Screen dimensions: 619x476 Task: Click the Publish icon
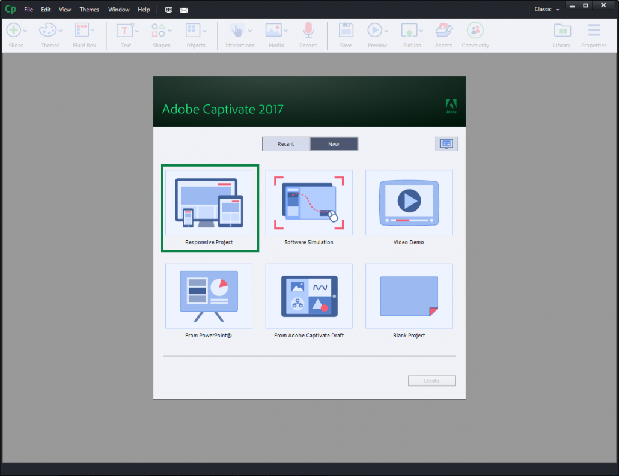(x=409, y=31)
